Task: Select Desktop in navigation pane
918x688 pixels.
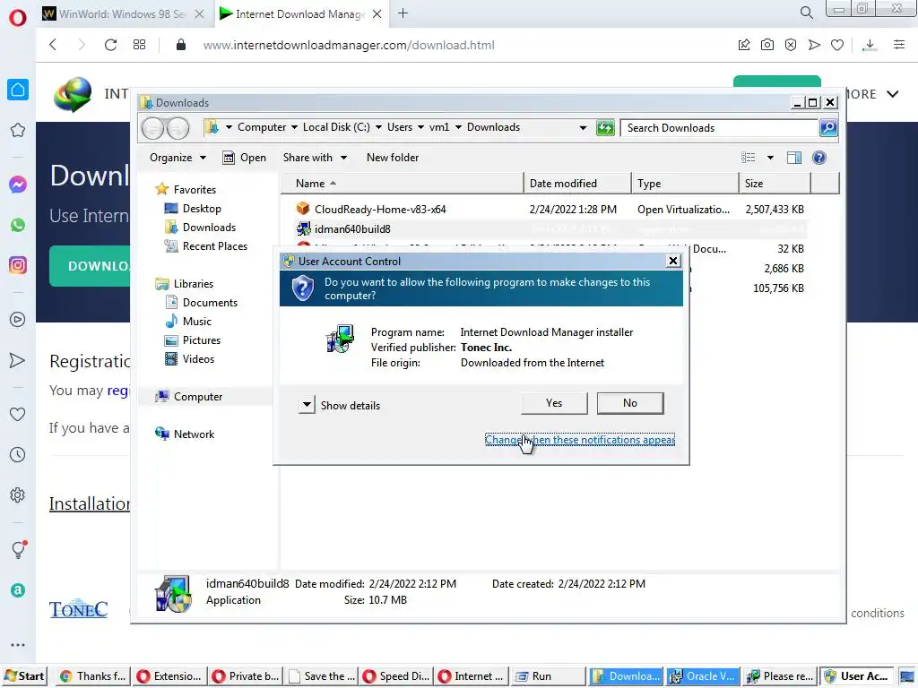Action: pos(194,208)
